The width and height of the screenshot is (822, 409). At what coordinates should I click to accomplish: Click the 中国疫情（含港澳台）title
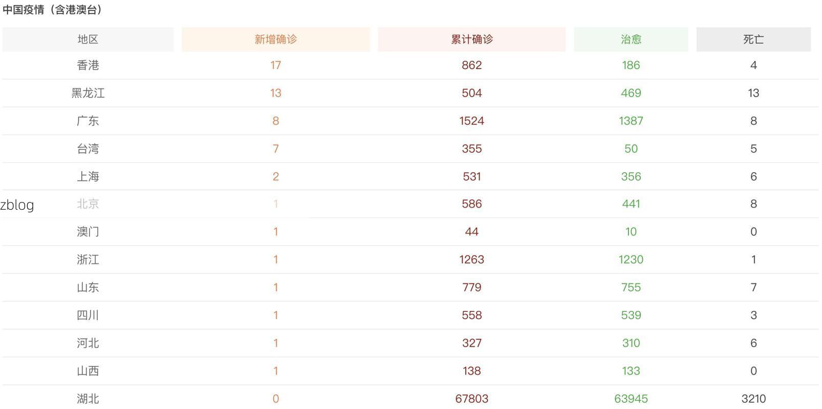click(52, 10)
